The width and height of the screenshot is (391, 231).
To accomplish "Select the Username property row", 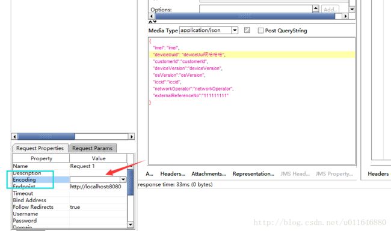I will pyautogui.click(x=70, y=214).
